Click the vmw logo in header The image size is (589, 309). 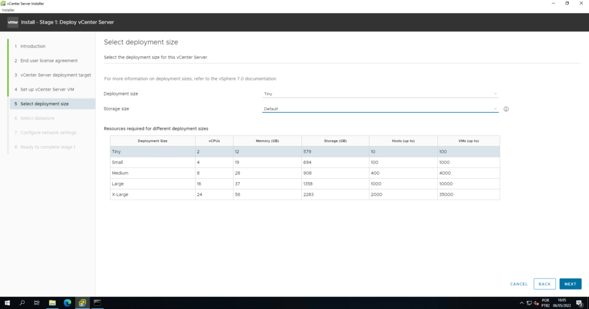coord(13,22)
